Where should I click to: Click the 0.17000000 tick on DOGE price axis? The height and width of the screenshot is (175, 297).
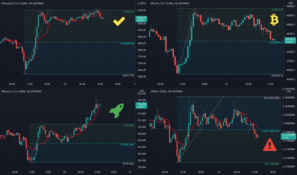[x=289, y=166]
